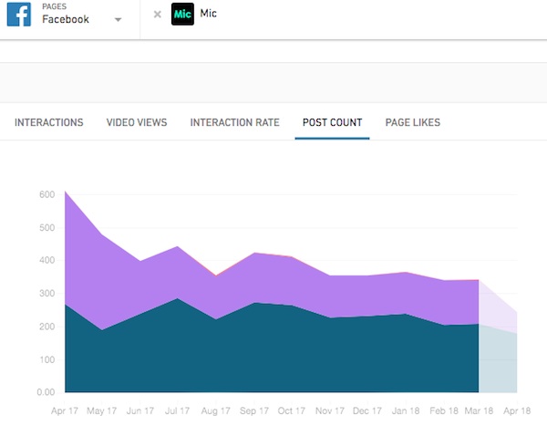The height and width of the screenshot is (426, 547).
Task: Click the Facebook platform name
Action: pos(66,20)
